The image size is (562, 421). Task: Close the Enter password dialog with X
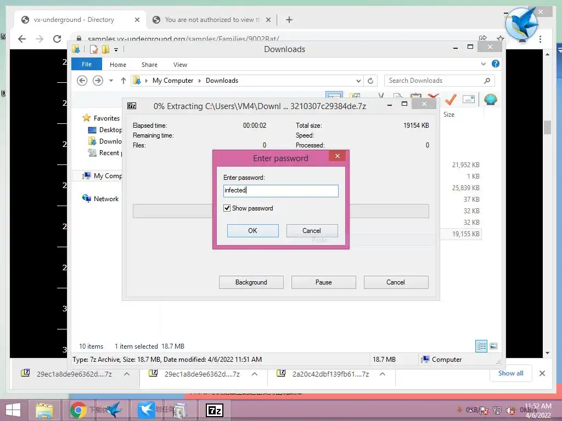pos(338,156)
